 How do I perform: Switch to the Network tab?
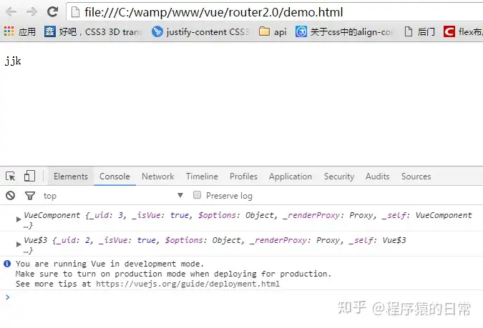[157, 177]
